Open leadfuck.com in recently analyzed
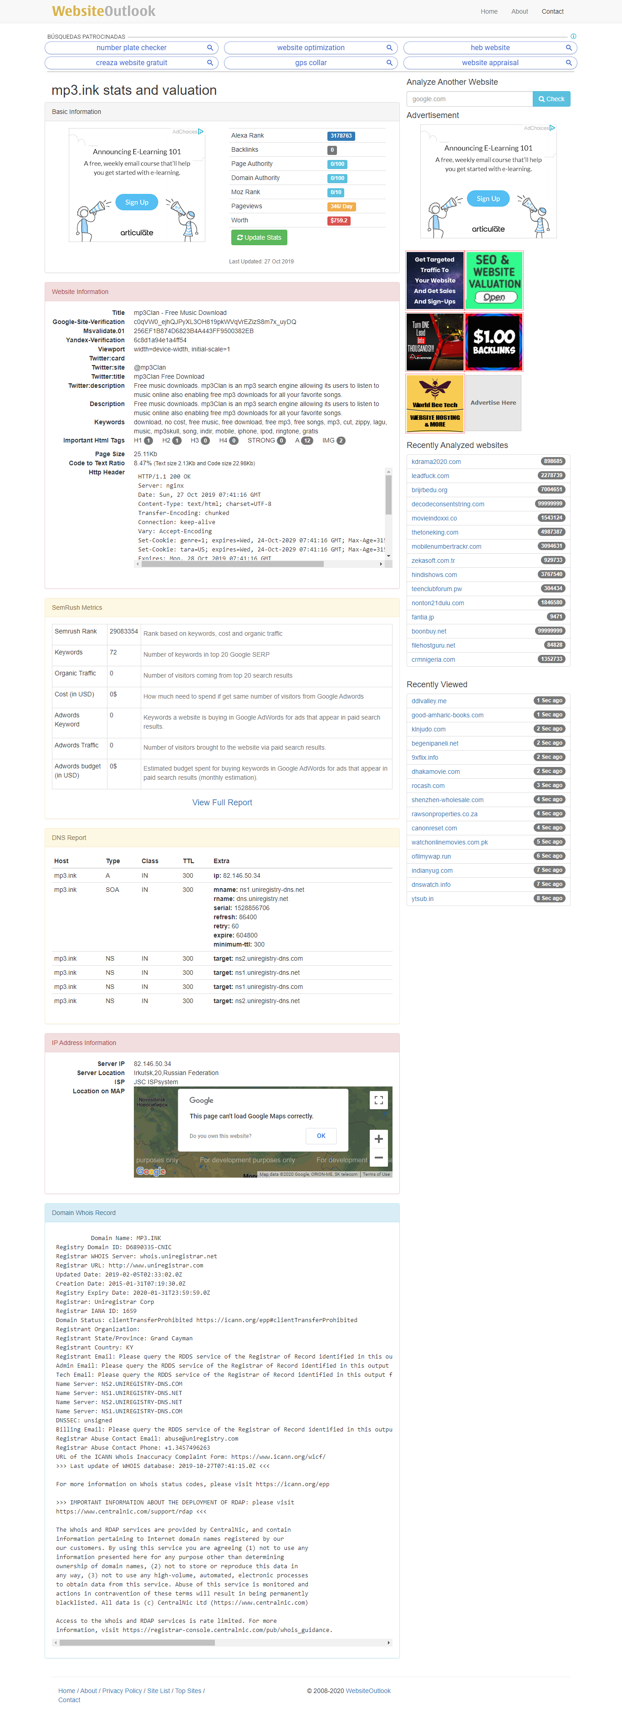Screen dimensions: 622x1709 click(x=430, y=476)
